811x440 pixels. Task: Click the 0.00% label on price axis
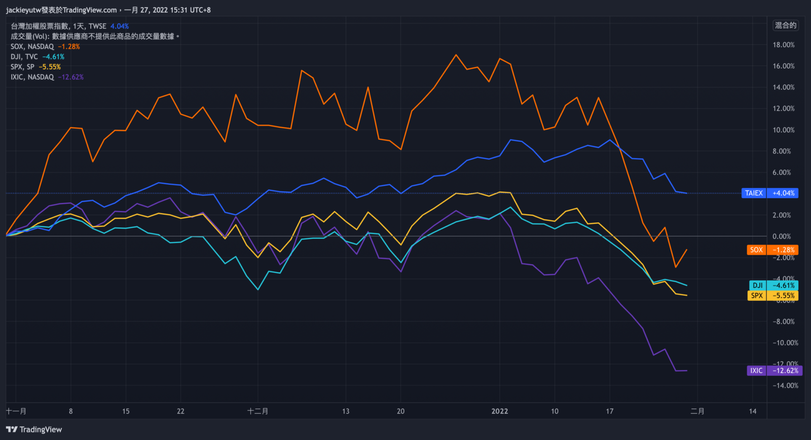coord(781,236)
